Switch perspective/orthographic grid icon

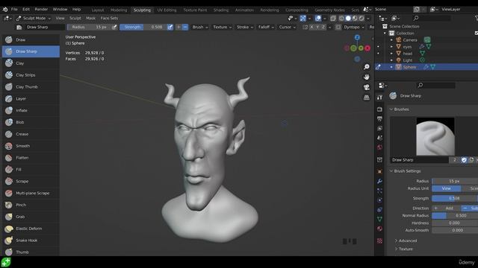pyautogui.click(x=367, y=98)
